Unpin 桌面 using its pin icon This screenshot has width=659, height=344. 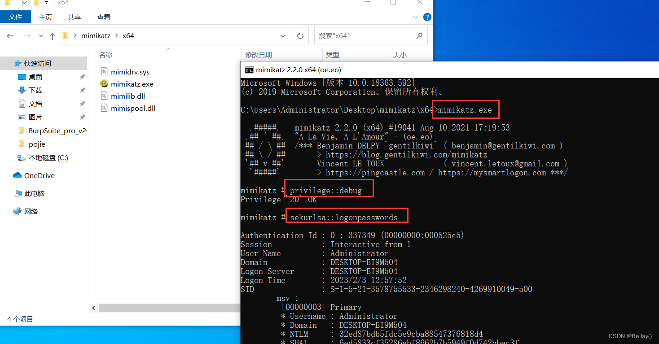pos(82,77)
